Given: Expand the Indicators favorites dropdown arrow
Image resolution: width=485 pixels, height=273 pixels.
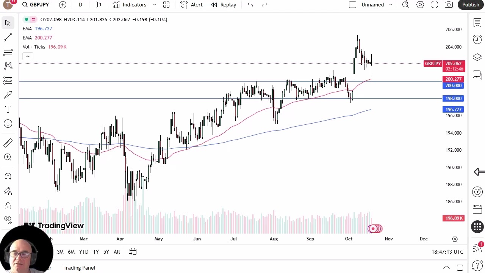Looking at the screenshot, I should [155, 5].
